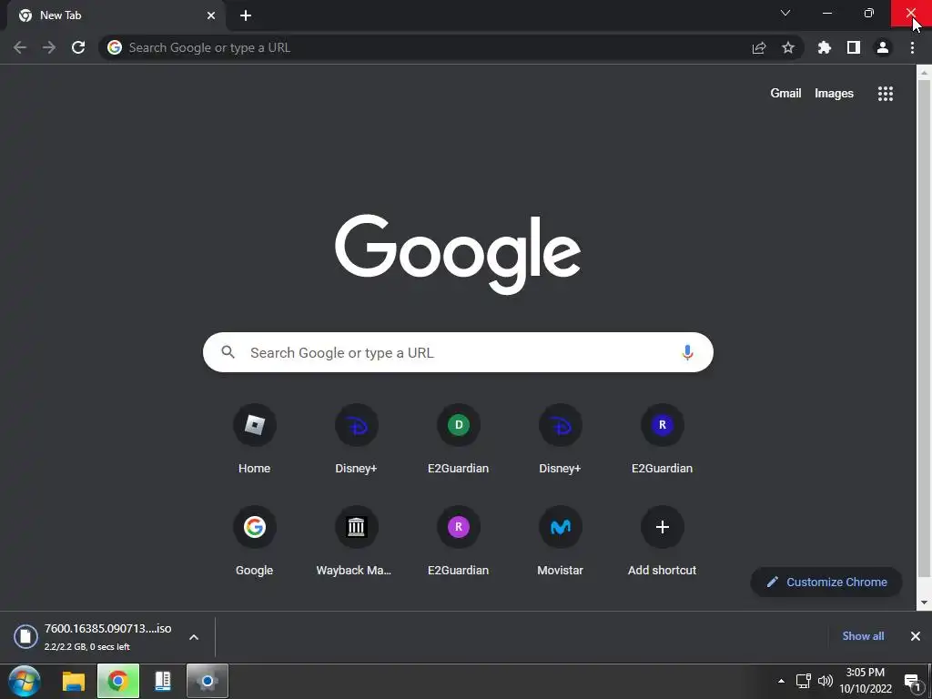Open the gear app on taskbar
Image resolution: width=932 pixels, height=699 pixels.
pos(208,681)
